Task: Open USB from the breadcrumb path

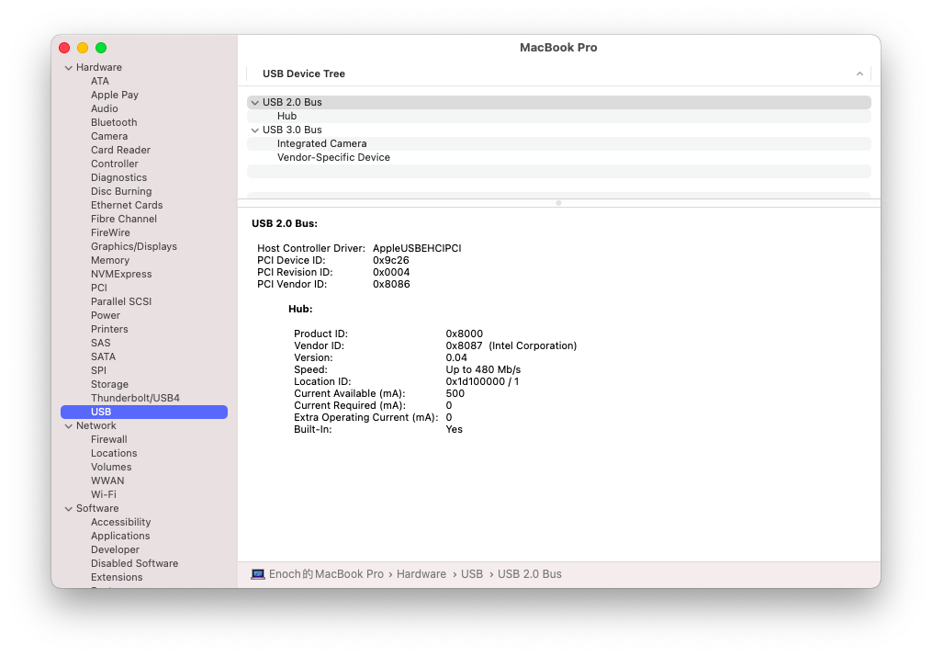Action: [471, 573]
